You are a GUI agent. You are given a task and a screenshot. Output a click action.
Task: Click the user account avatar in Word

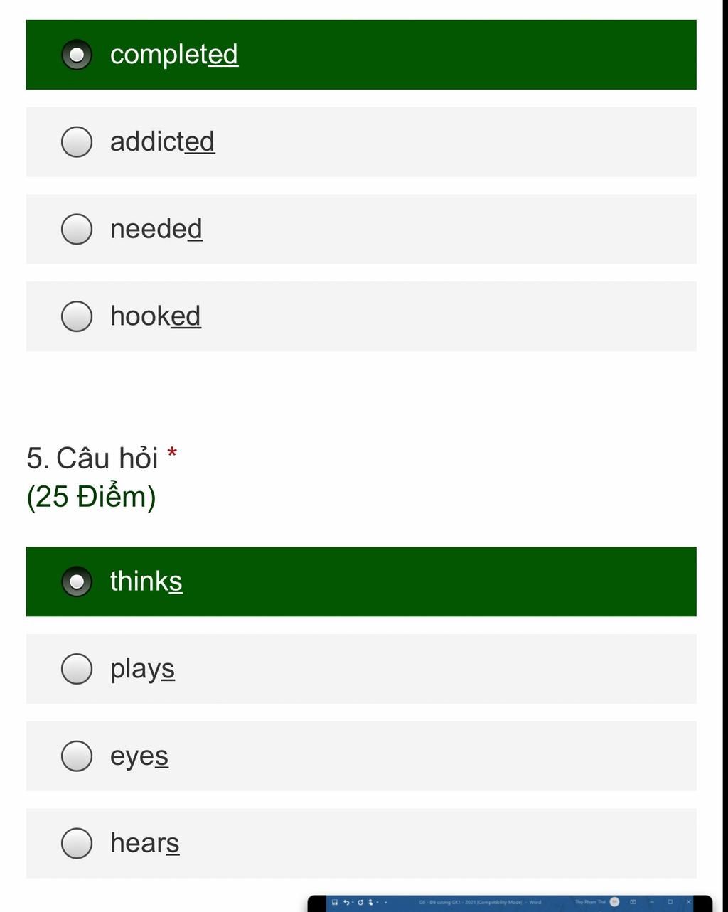(x=614, y=902)
